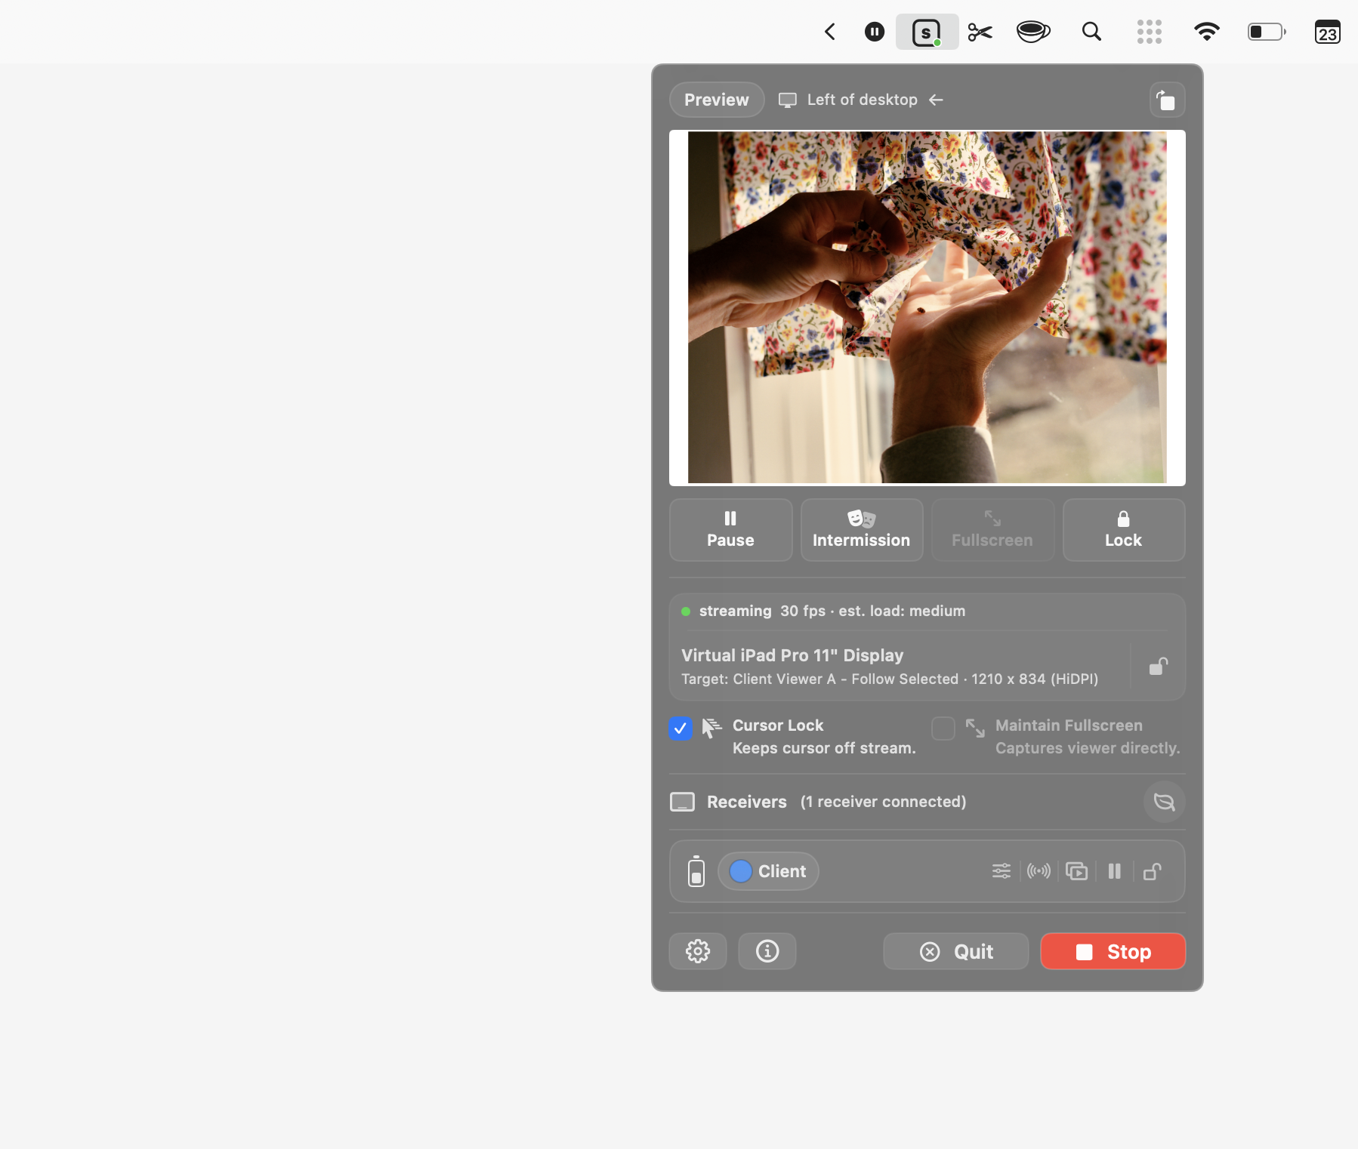Click the Receivers screen icon
Screen dimensions: 1358x1149
pos(683,802)
